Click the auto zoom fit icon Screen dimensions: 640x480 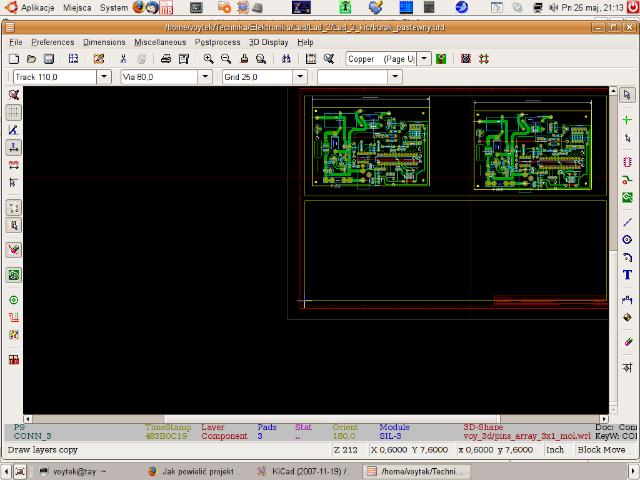[x=261, y=59]
